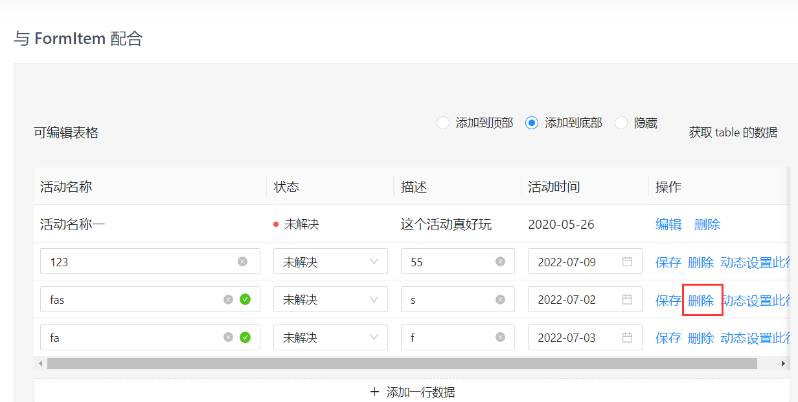The width and height of the screenshot is (798, 402).
Task: Clear the description field containing s
Action: (x=500, y=299)
